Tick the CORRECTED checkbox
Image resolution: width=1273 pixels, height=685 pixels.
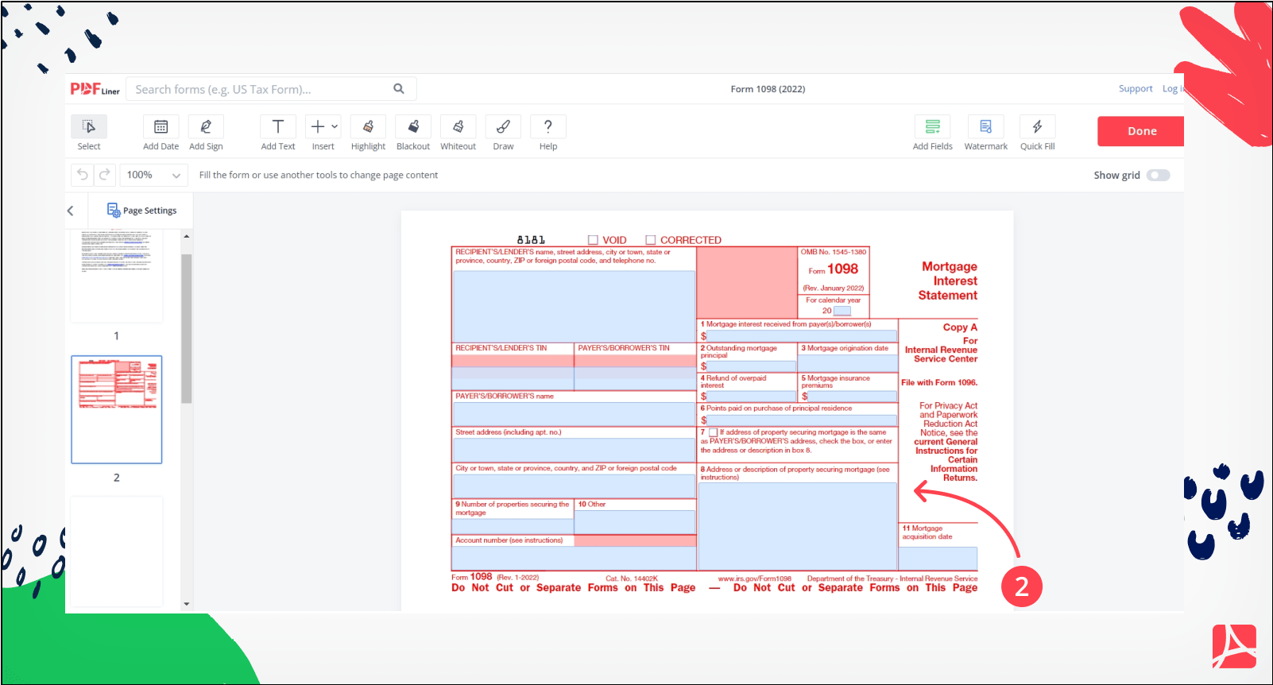(651, 240)
